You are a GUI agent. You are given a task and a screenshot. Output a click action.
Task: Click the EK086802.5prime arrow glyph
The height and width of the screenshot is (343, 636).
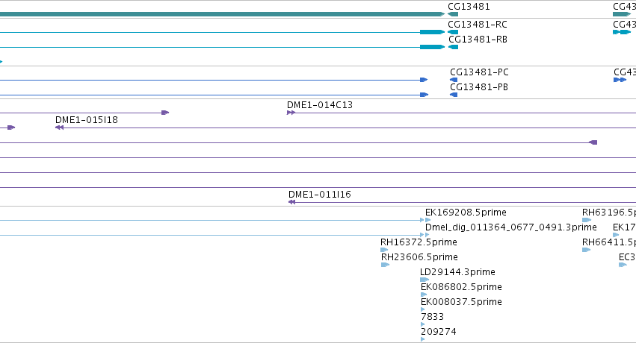tap(424, 295)
